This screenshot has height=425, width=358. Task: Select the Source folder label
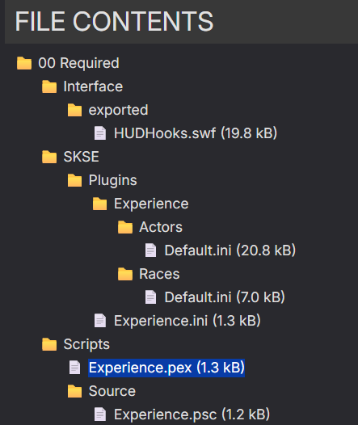112,391
